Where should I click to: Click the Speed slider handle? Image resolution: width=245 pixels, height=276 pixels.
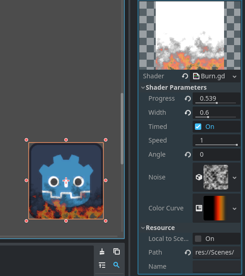tap(237, 145)
